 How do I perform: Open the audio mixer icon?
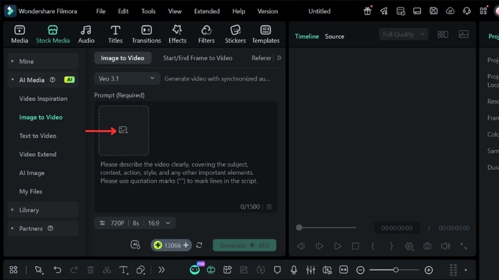311,270
